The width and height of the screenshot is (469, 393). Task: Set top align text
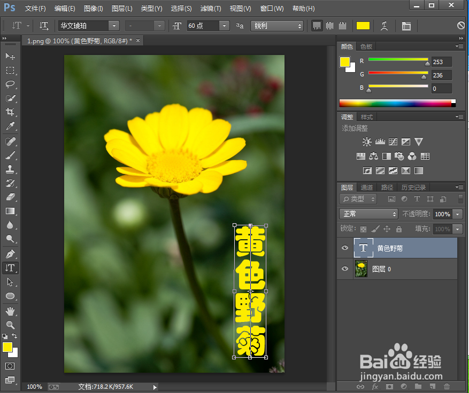pos(317,26)
